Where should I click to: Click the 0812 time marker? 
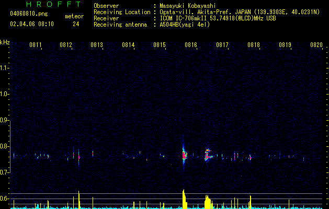coord(66,44)
